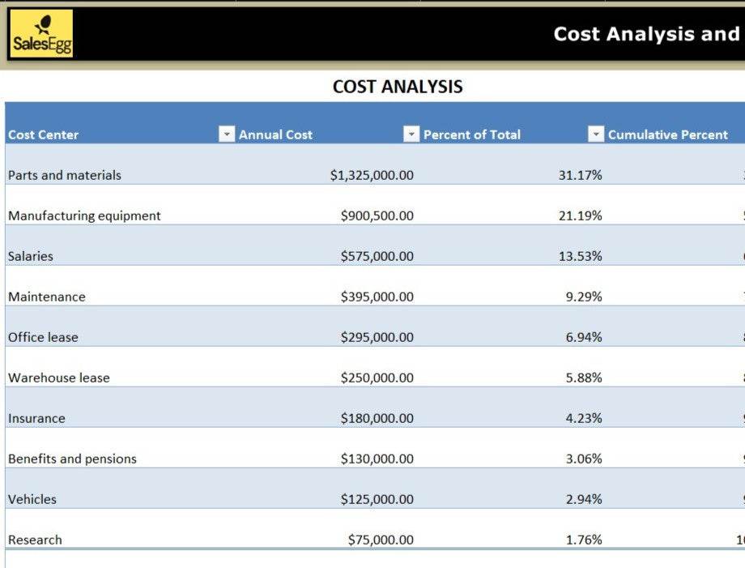Click the Warehouse lease row label

(x=58, y=378)
